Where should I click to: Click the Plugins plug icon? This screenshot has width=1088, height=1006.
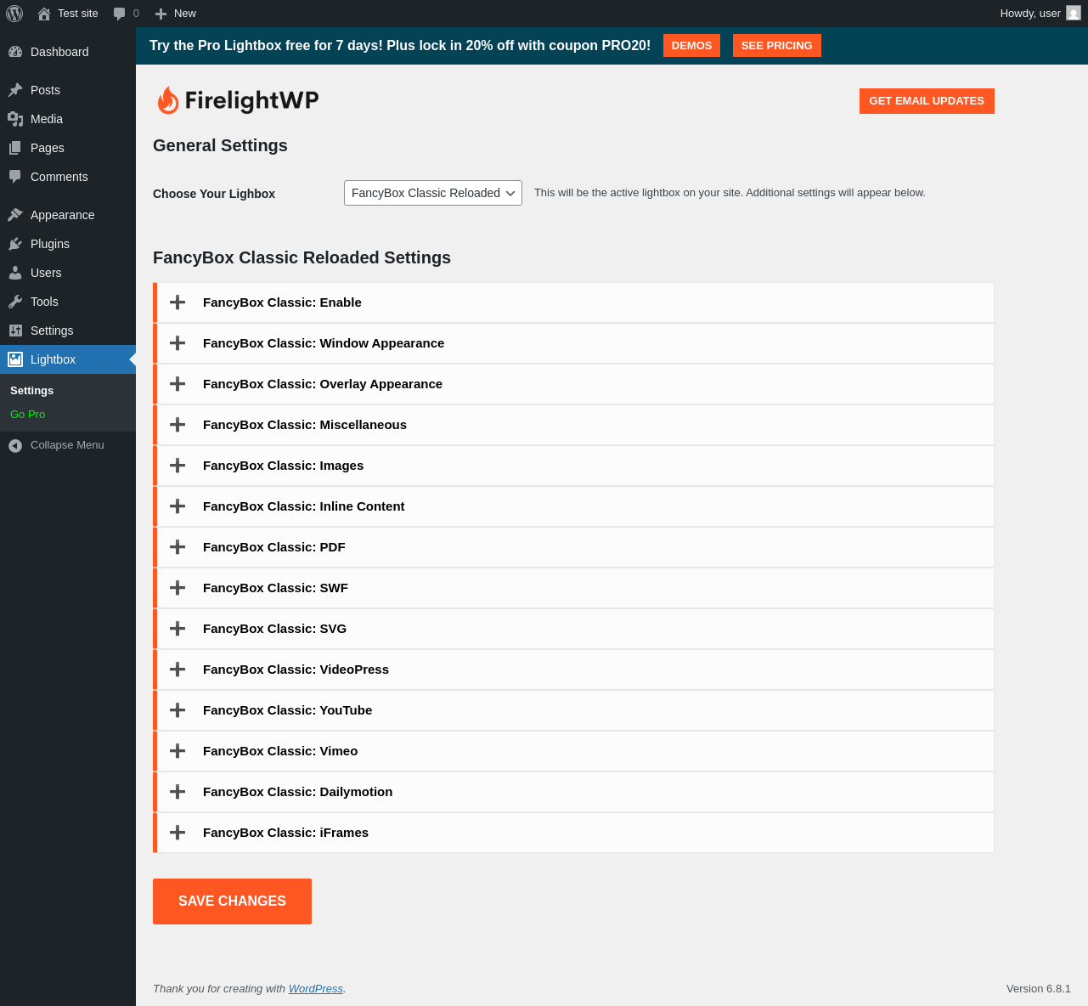[15, 244]
